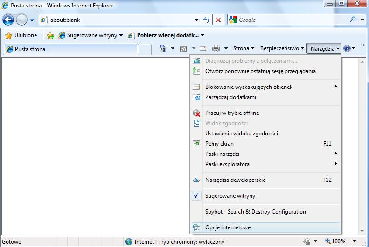Expand the Home button dropdown arrow
Viewport: 369px width, 247px height.
[x=173, y=48]
